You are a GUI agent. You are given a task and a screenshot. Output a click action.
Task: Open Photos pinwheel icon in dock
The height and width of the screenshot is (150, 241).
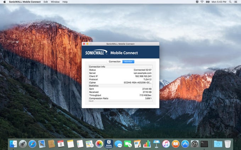click(99, 144)
